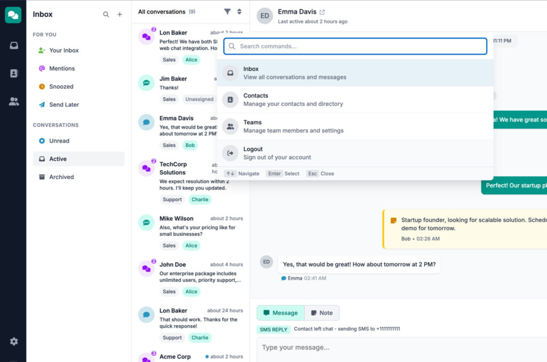Open contacts book icon in left rail
This screenshot has width=547, height=362.
13,73
